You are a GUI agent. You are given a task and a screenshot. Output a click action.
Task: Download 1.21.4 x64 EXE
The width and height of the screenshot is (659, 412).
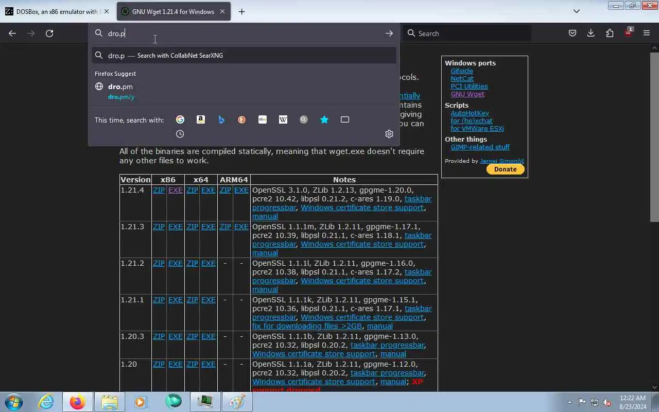(208, 191)
